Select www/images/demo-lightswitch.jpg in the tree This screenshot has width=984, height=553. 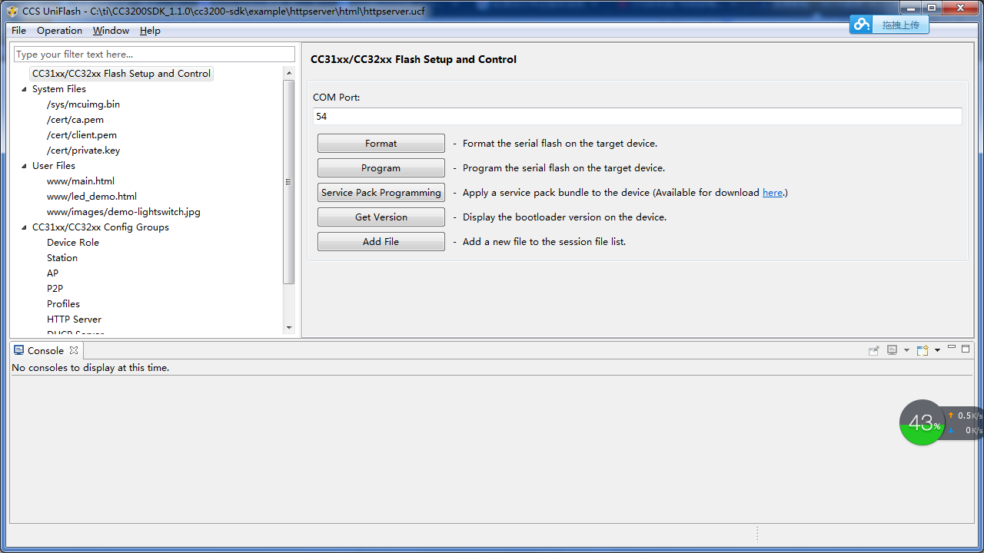[x=124, y=212]
